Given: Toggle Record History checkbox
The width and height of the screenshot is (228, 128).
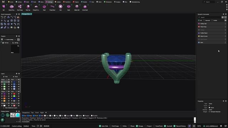Looking at the screenshot, I should 175,126.
